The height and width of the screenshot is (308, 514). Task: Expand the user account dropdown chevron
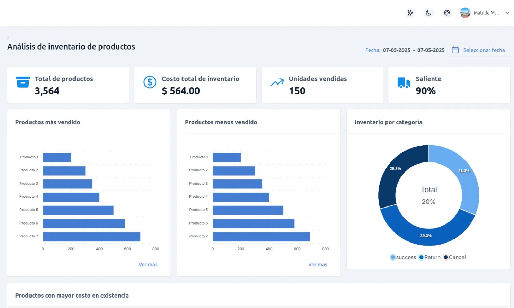507,13
